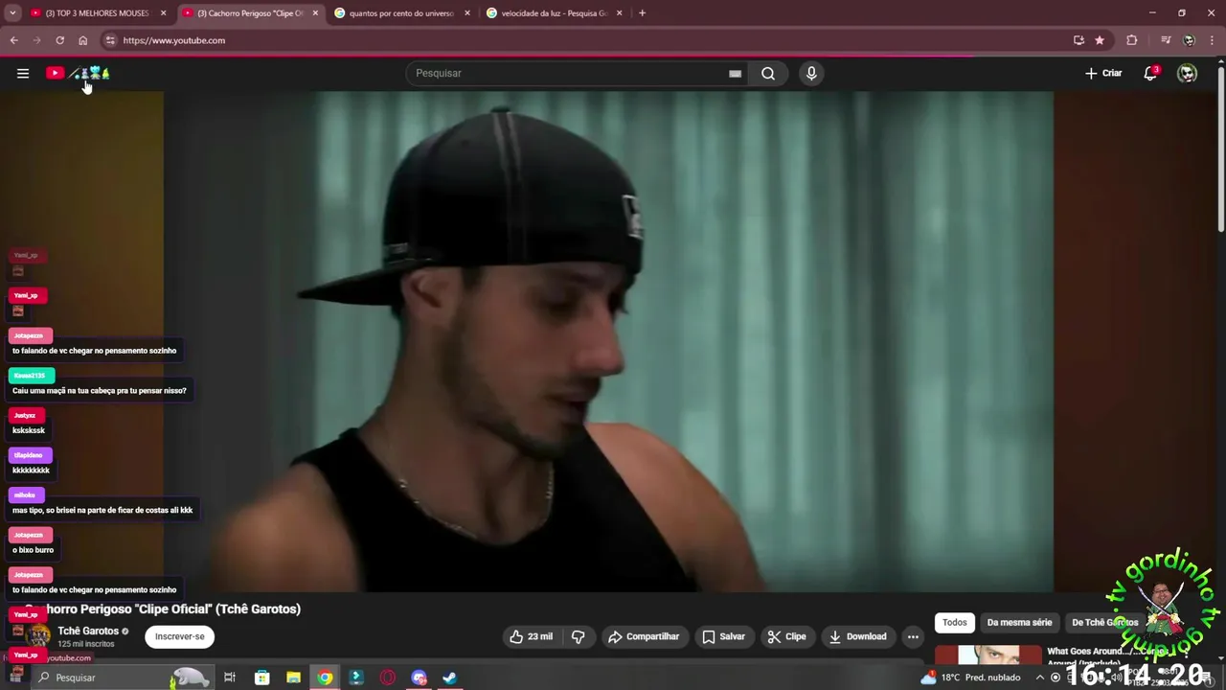The image size is (1226, 690).
Task: Switch to 'Cachorro Perigoso' tab
Action: pyautogui.click(x=250, y=13)
